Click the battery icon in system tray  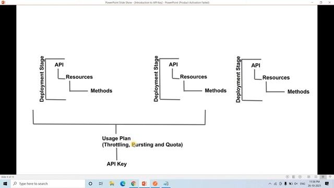tap(291, 183)
